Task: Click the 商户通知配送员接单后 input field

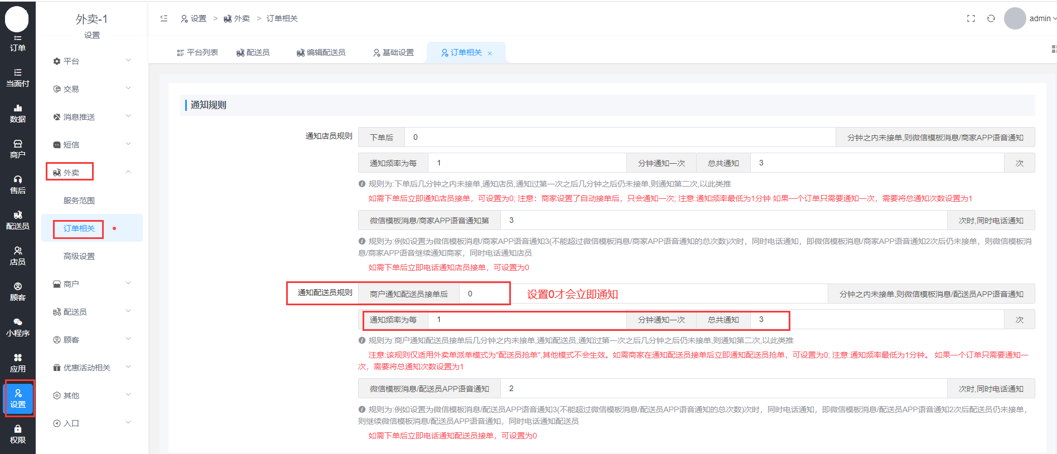Action: click(484, 294)
